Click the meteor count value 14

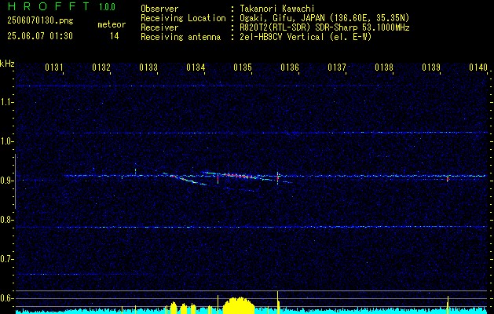pos(115,36)
